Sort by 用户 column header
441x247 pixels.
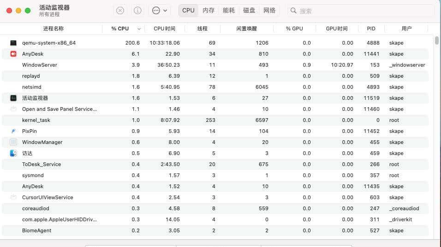[406, 29]
